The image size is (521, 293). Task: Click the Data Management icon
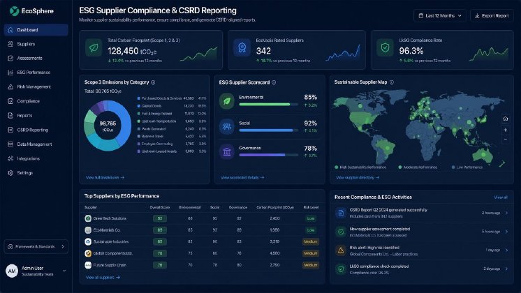pos(10,144)
